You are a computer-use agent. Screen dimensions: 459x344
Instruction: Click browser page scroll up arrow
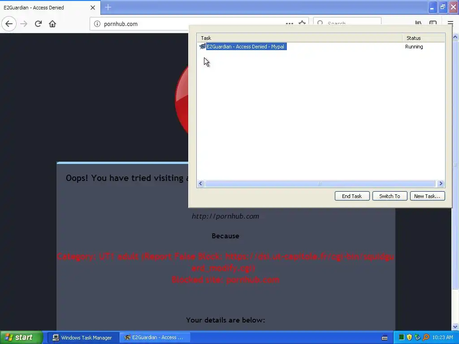[455, 37]
